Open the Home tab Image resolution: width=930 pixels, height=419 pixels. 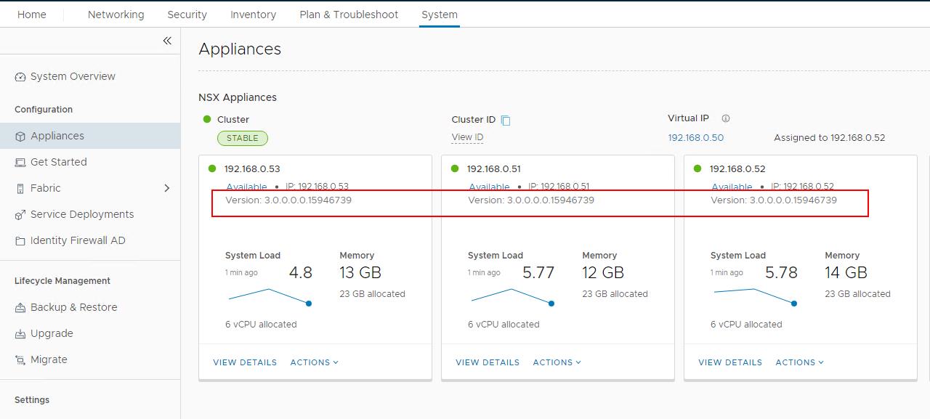click(x=31, y=15)
